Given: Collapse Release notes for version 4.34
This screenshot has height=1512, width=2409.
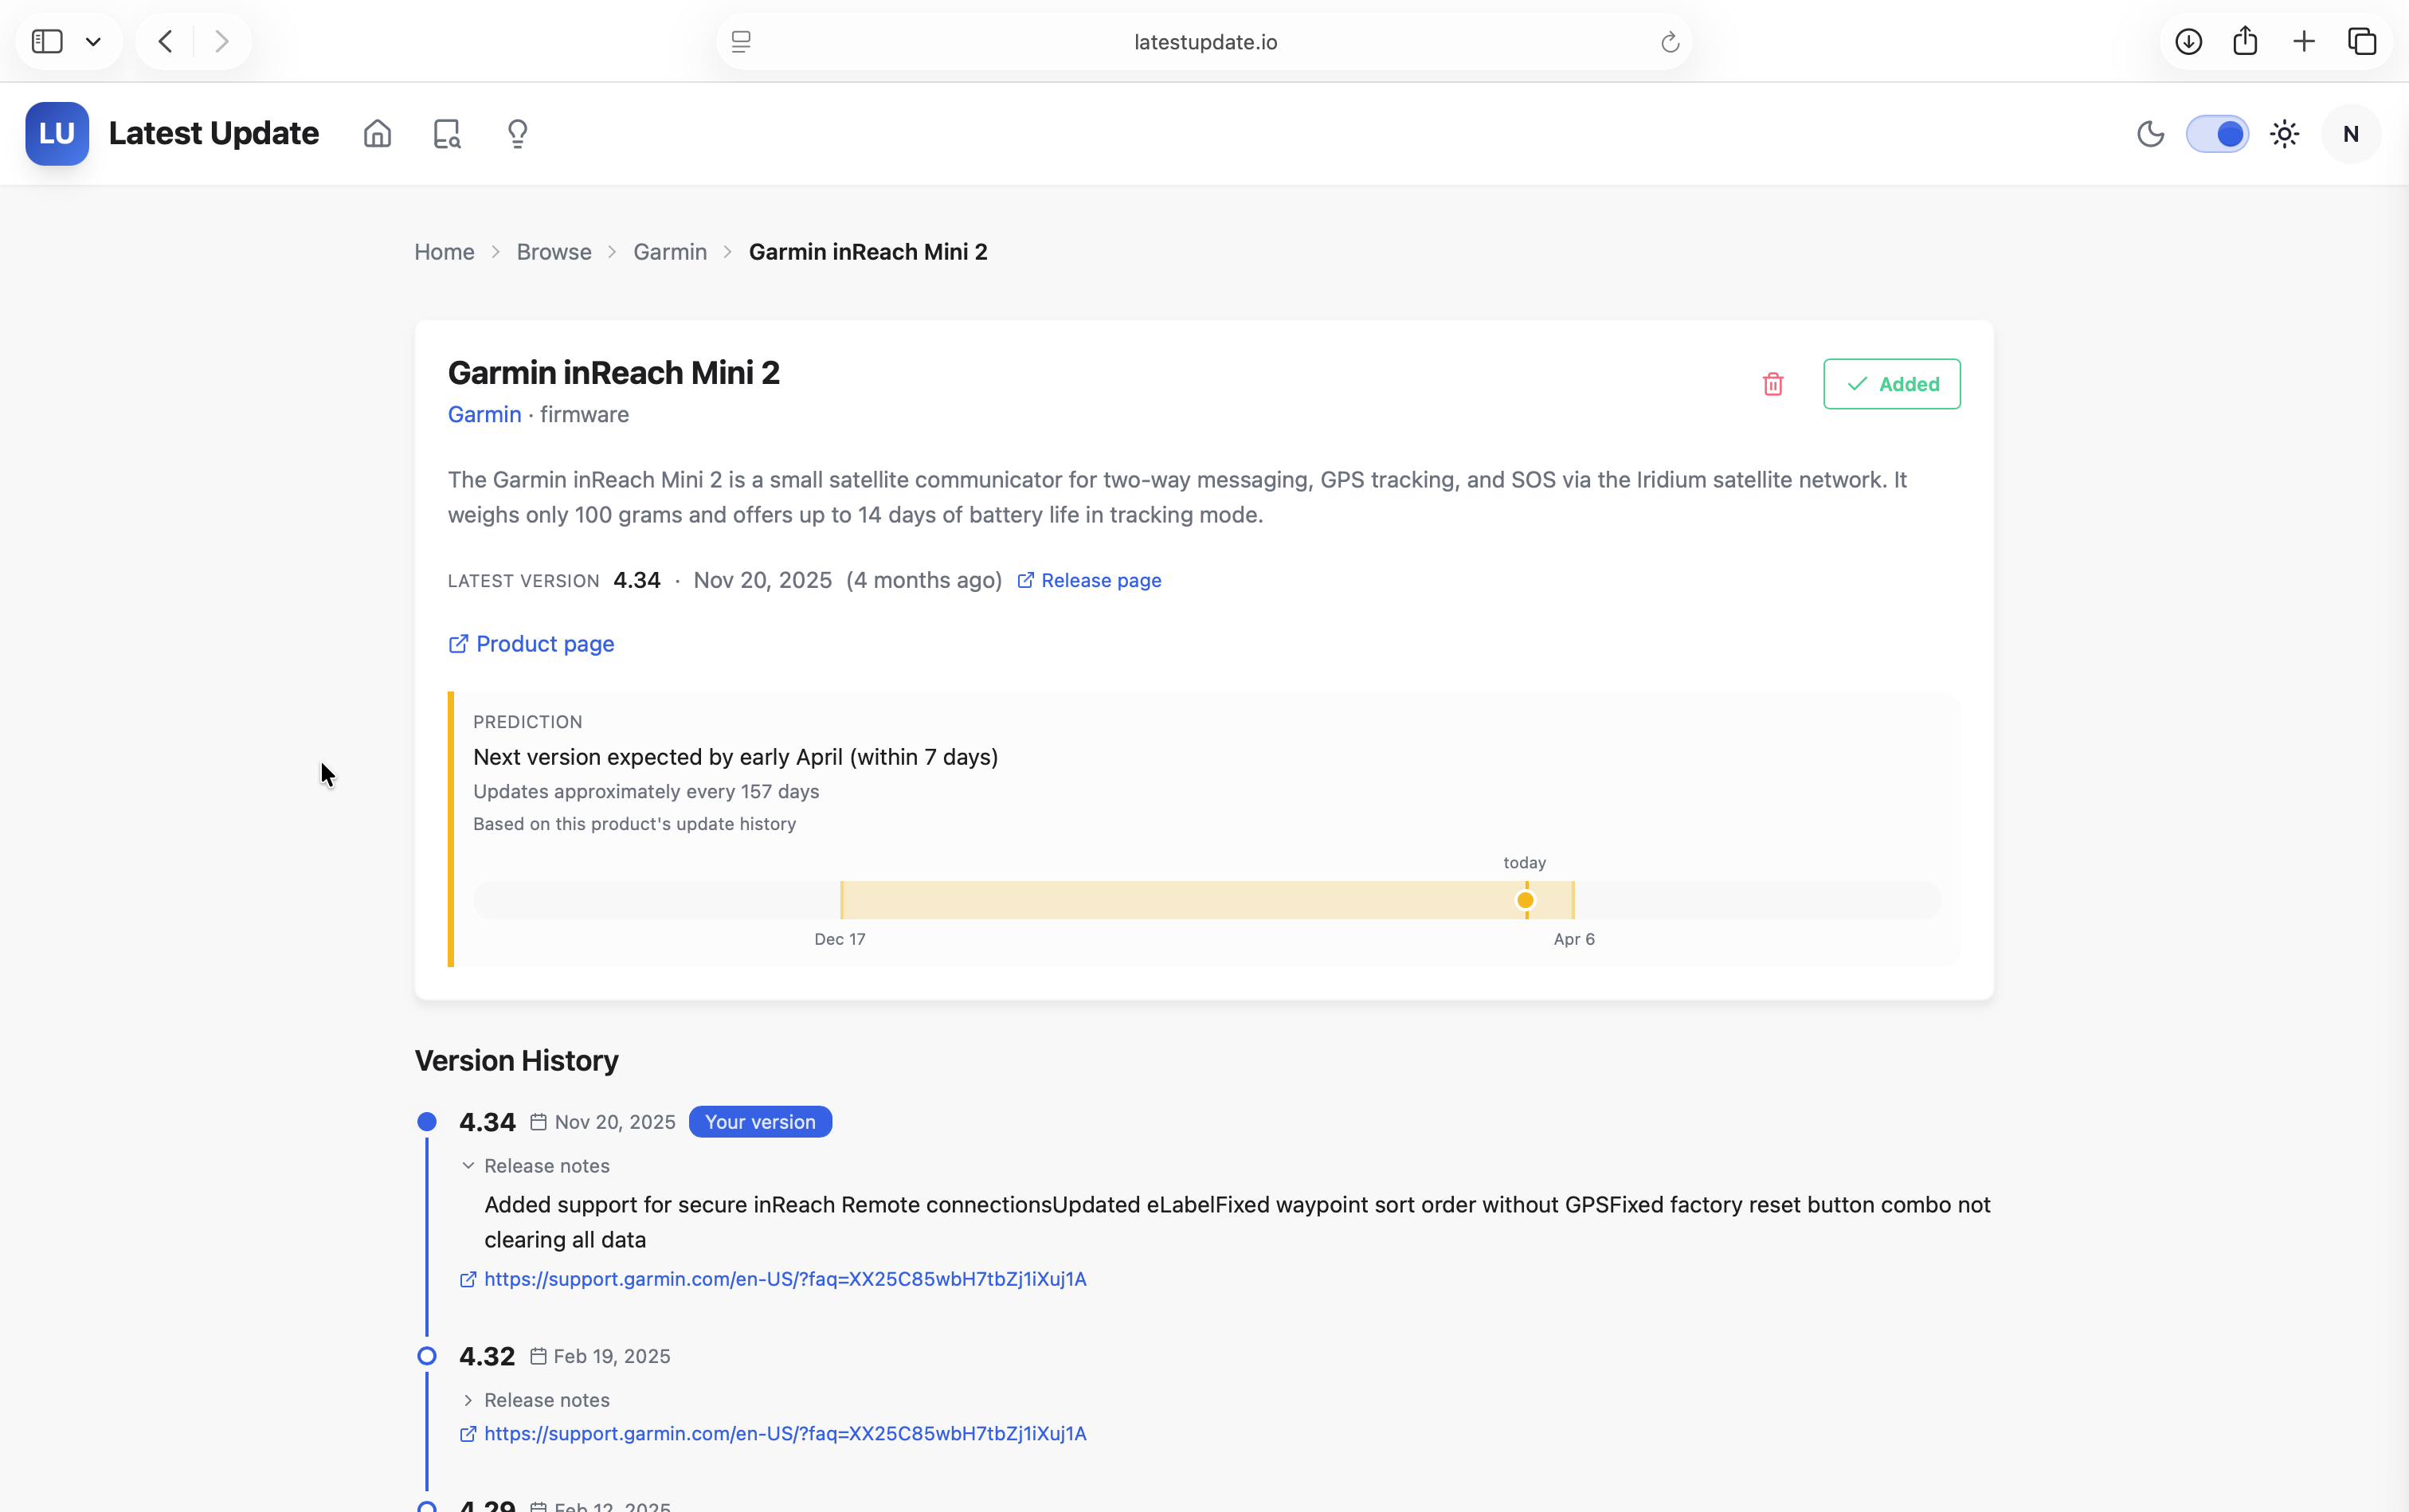Looking at the screenshot, I should [x=536, y=1166].
